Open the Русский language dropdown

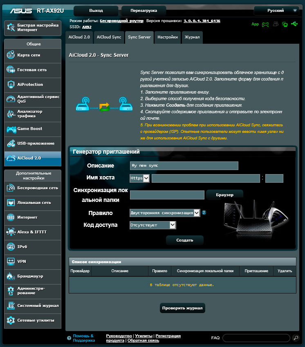(276, 11)
